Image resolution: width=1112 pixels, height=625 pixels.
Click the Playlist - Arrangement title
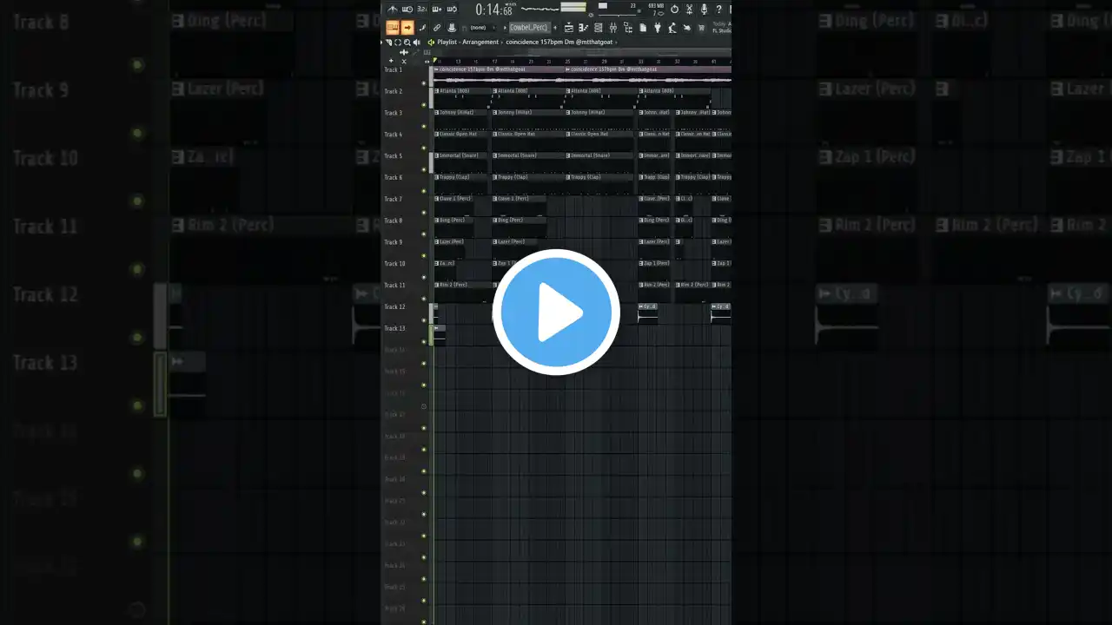pos(468,42)
